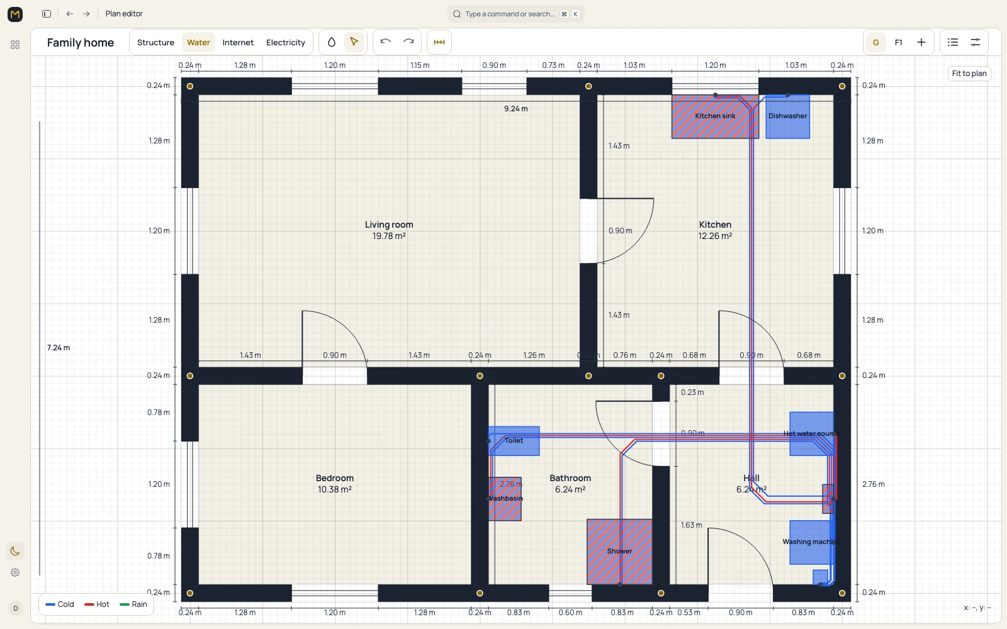Select the Hot water source fixture
Viewport: 1007px width, 629px height.
click(812, 434)
